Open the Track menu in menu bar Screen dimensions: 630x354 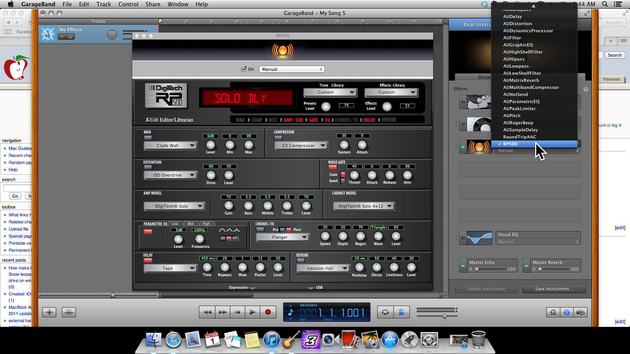[104, 4]
